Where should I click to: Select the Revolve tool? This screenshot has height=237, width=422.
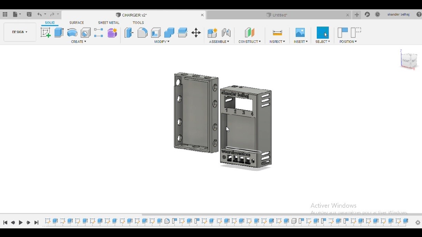pos(72,33)
